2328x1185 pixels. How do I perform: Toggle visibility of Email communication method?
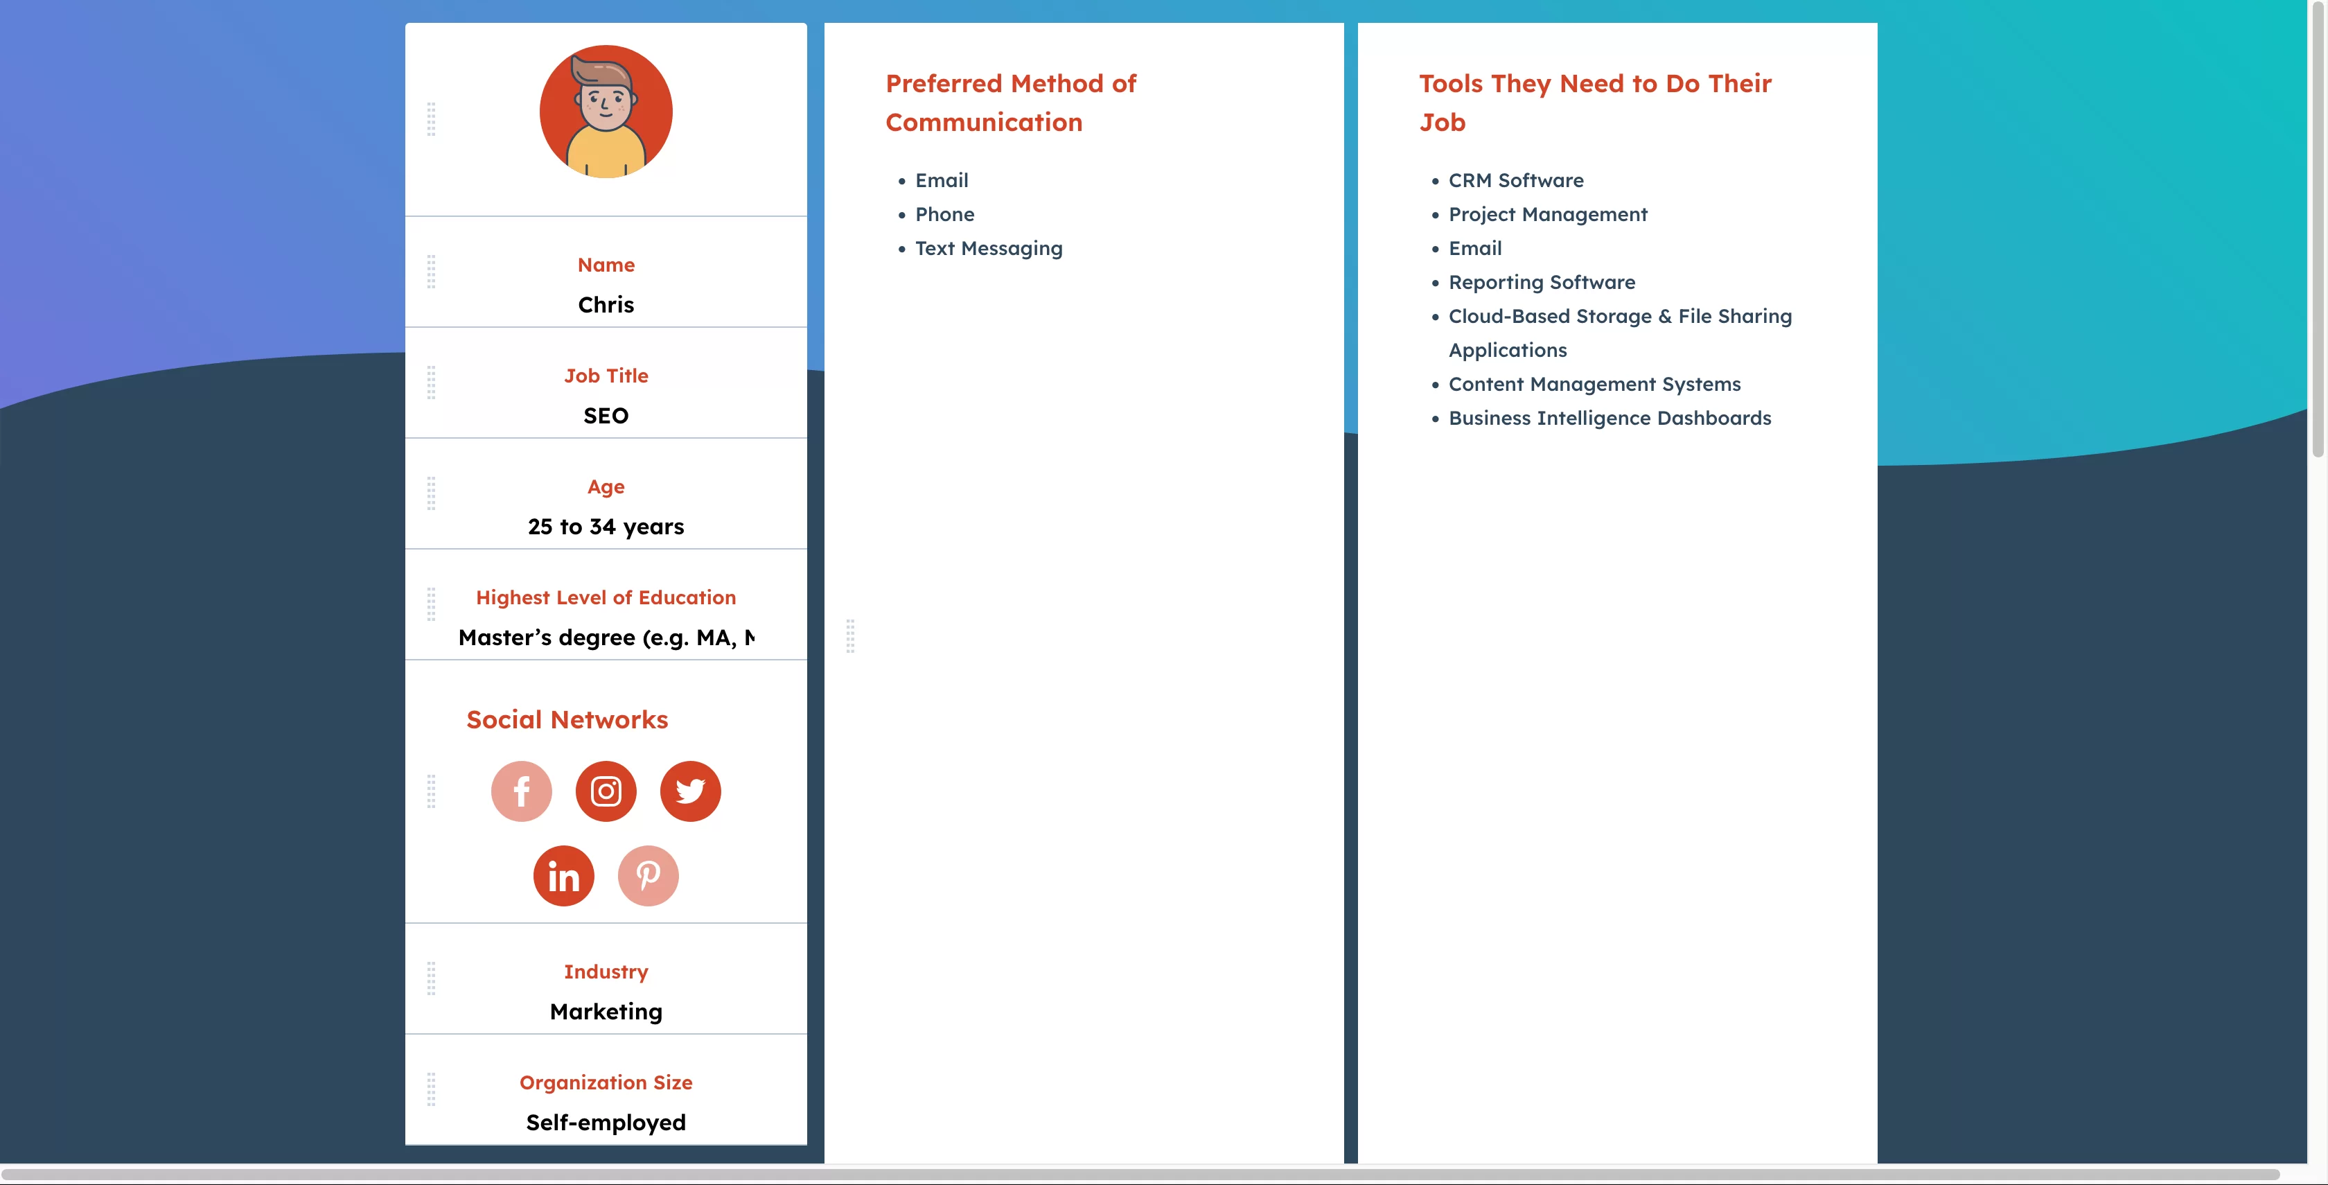tap(940, 180)
